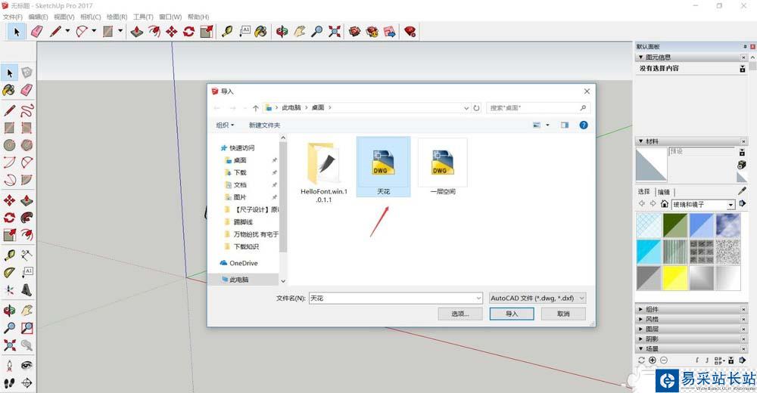The image size is (757, 393).
Task: Click the material eyedropper sample icon
Action: coord(742,191)
